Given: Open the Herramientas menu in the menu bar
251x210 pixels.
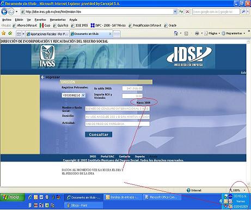Looking at the screenshot, I should [x=58, y=20].
